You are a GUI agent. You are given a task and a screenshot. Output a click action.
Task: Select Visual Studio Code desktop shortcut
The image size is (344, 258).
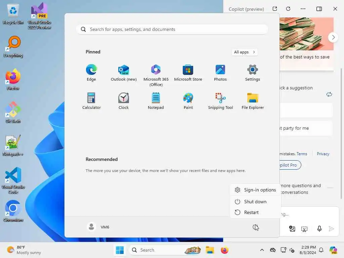[x=13, y=180]
